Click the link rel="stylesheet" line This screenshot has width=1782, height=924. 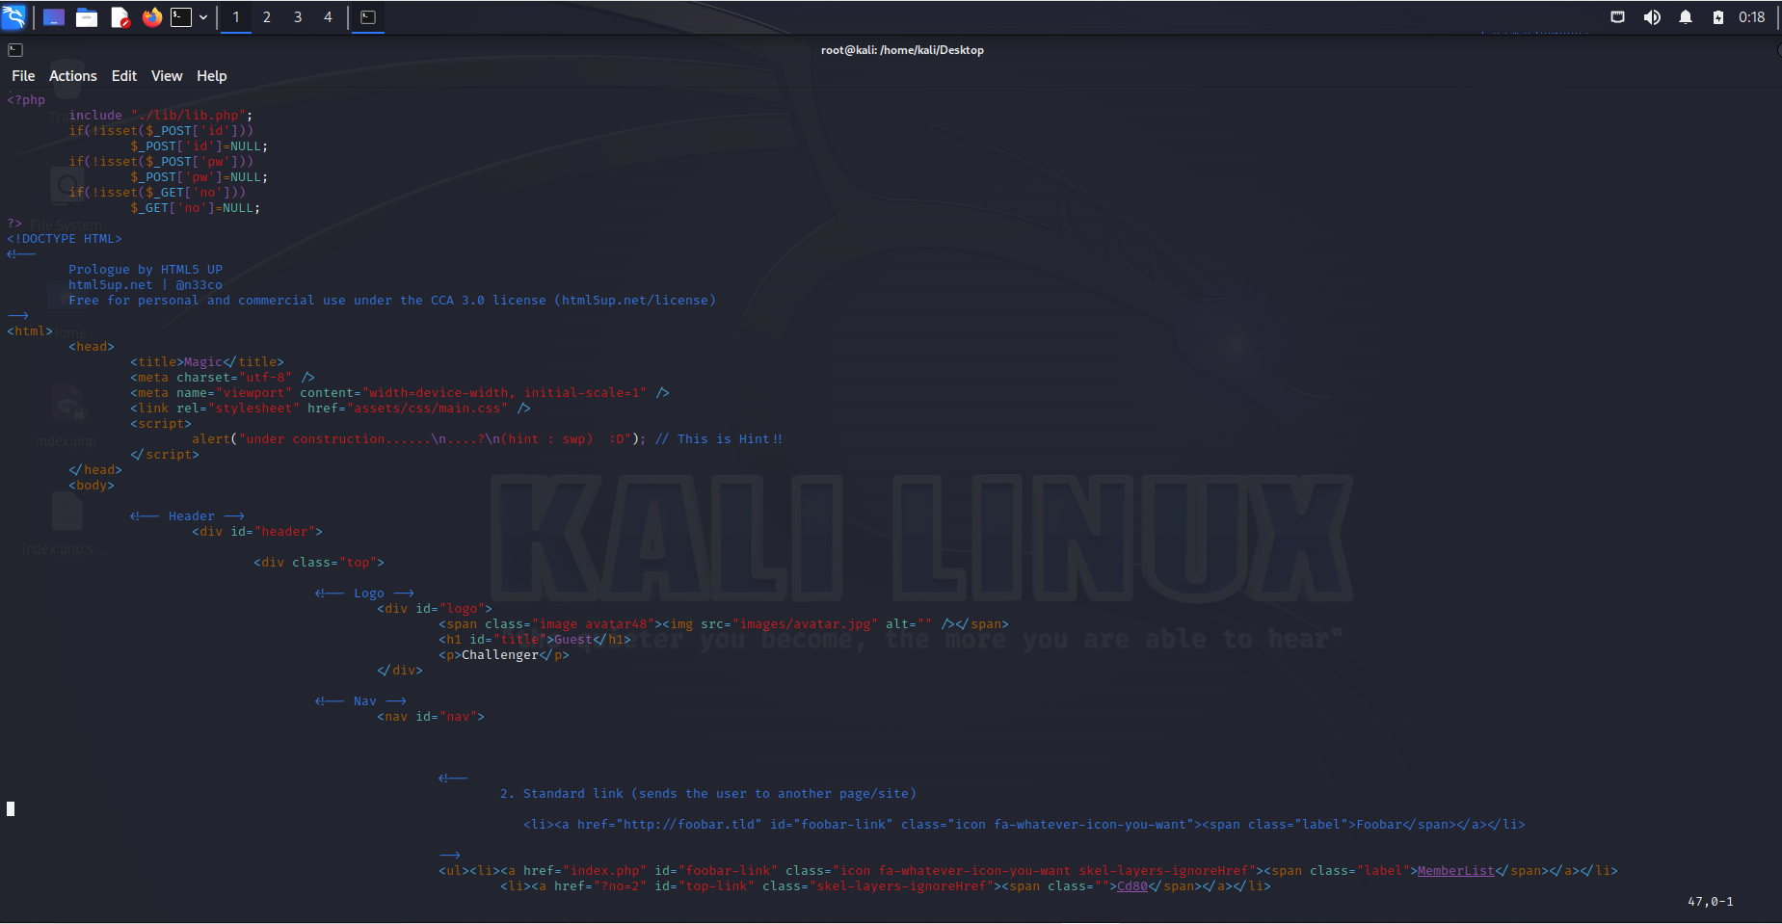(x=331, y=409)
